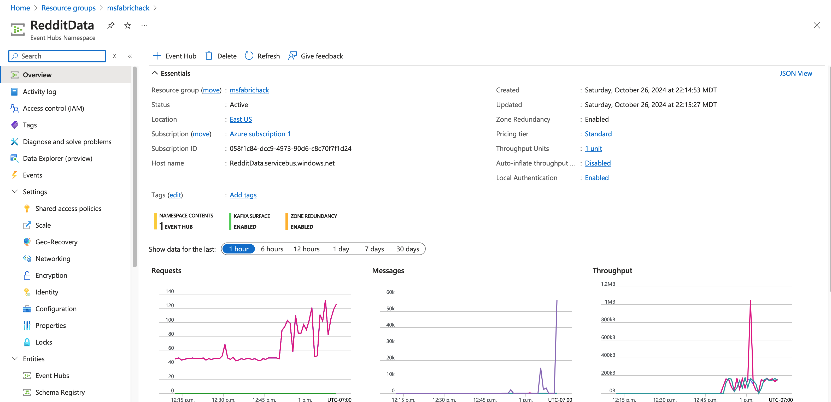Open JSON View link
This screenshot has height=402, width=831.
click(795, 73)
